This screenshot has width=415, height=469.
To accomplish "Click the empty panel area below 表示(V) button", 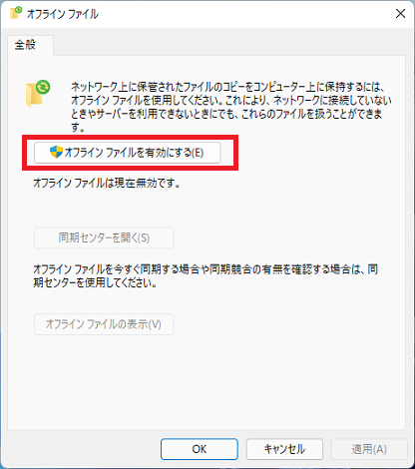I will point(207,382).
